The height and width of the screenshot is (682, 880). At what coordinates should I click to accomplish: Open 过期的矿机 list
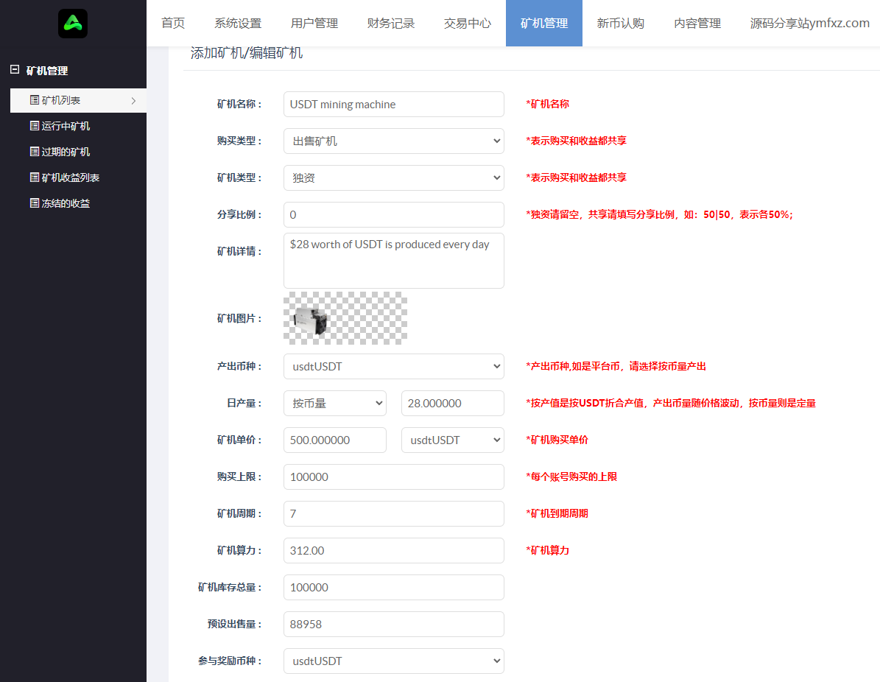(x=66, y=152)
